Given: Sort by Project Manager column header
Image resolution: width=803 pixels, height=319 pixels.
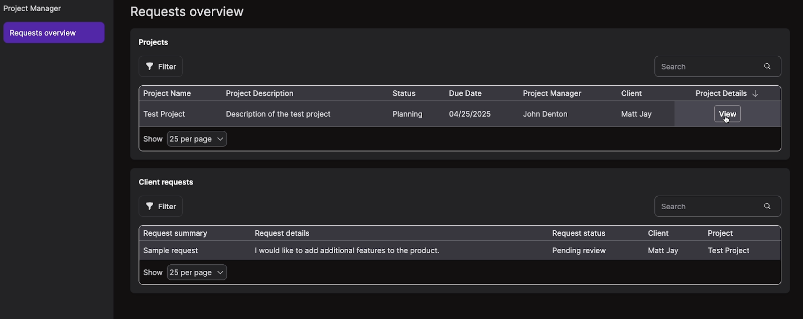Looking at the screenshot, I should tap(552, 93).
